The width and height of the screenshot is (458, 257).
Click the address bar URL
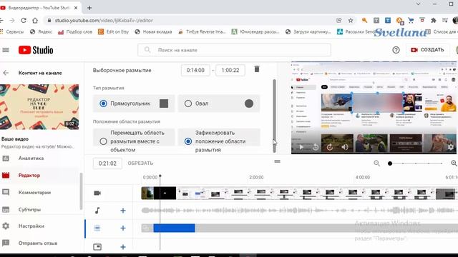pos(104,21)
